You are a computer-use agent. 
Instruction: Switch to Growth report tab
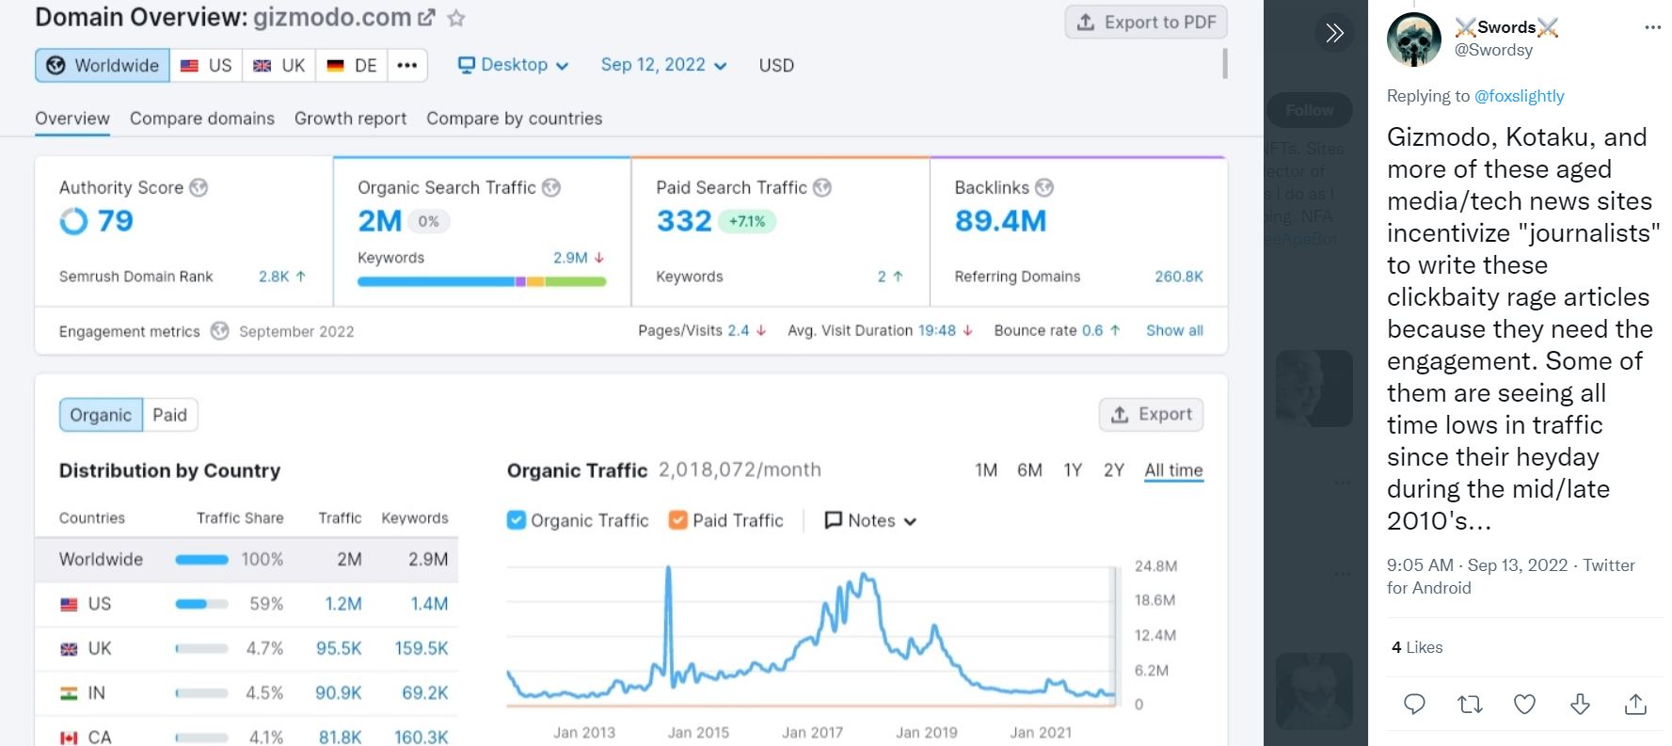(x=350, y=119)
